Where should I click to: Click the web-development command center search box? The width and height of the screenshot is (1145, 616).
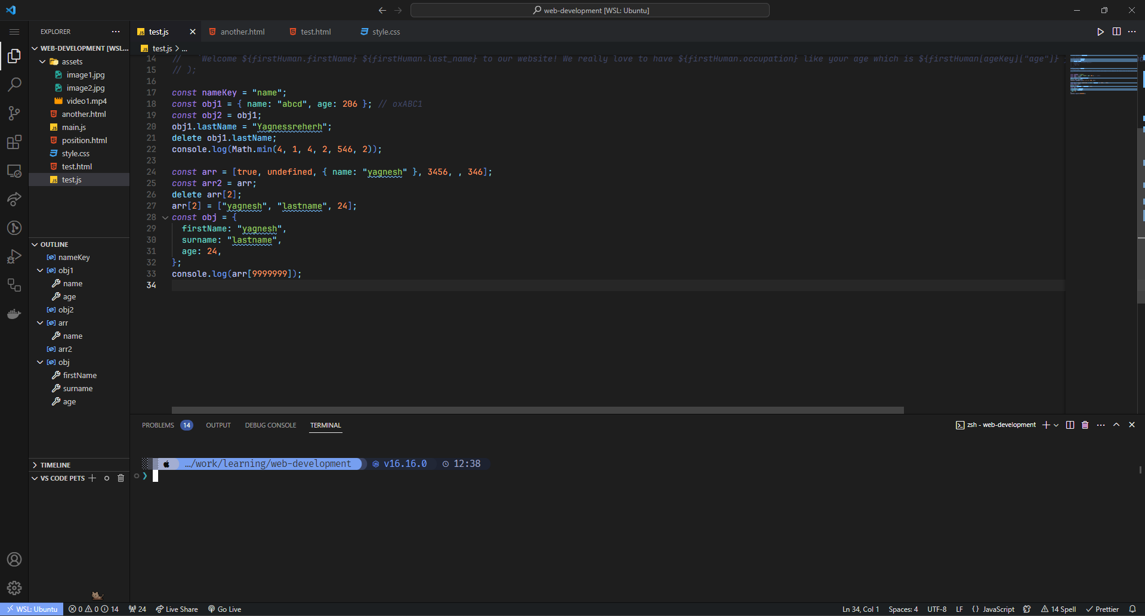pos(590,10)
